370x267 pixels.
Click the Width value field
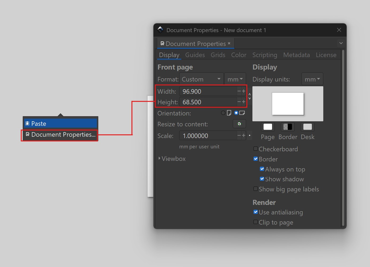208,91
